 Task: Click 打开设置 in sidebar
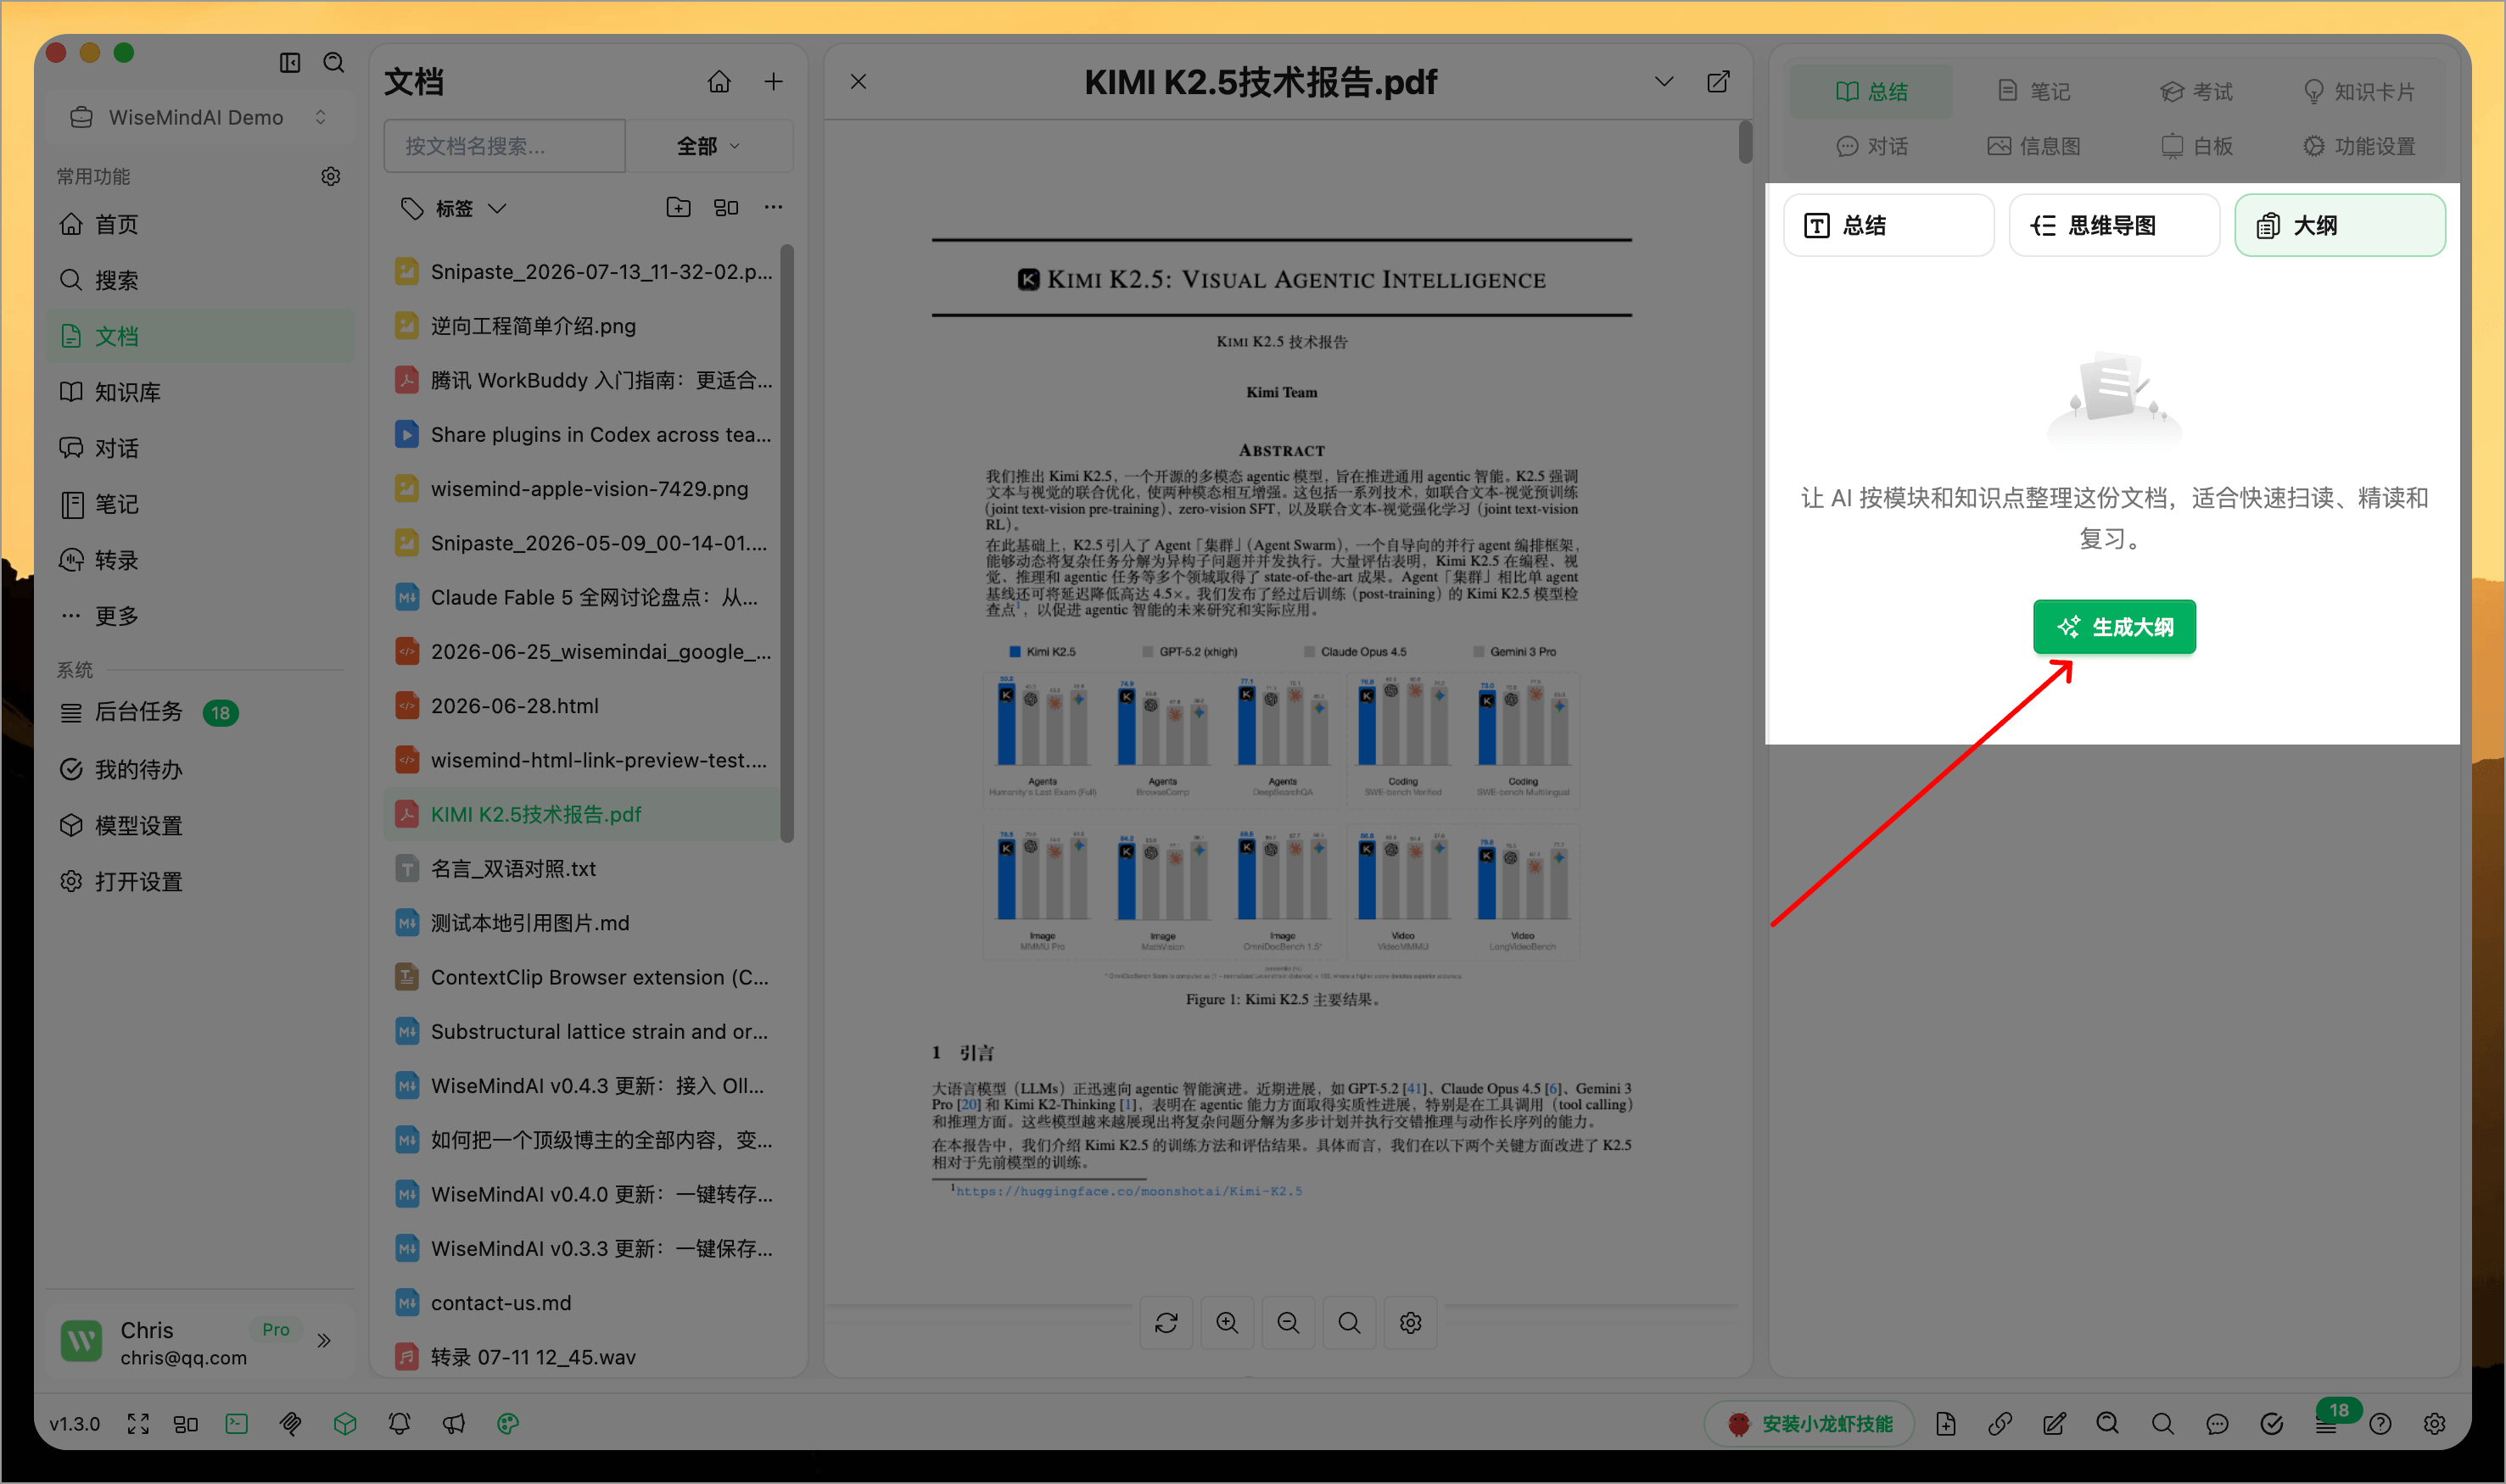click(x=200, y=881)
